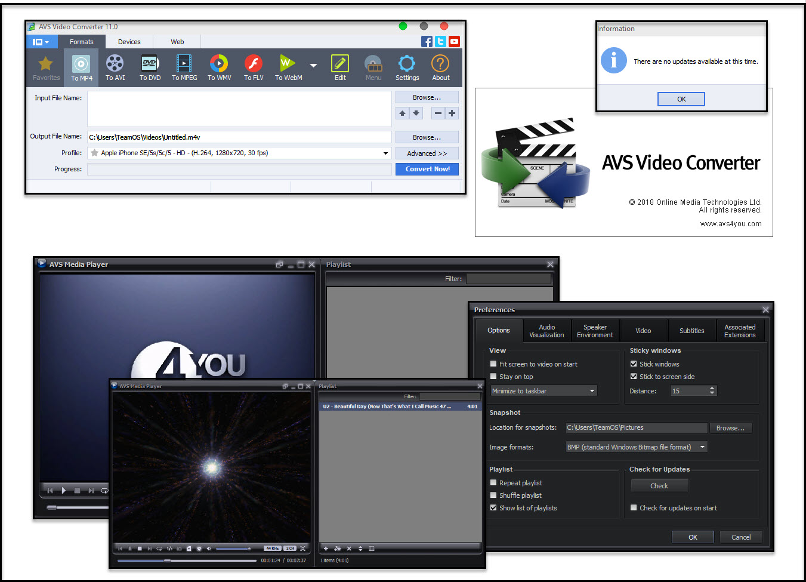
Task: Open the YouTube icon in converter
Action: pyautogui.click(x=455, y=41)
